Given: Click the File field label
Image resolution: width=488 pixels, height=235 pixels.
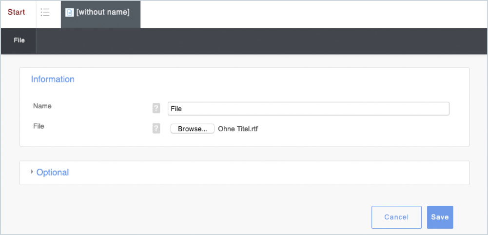Looking at the screenshot, I should (39, 126).
